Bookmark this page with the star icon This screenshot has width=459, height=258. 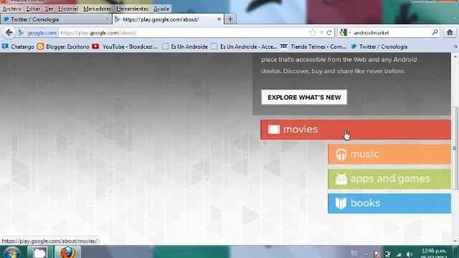point(313,33)
